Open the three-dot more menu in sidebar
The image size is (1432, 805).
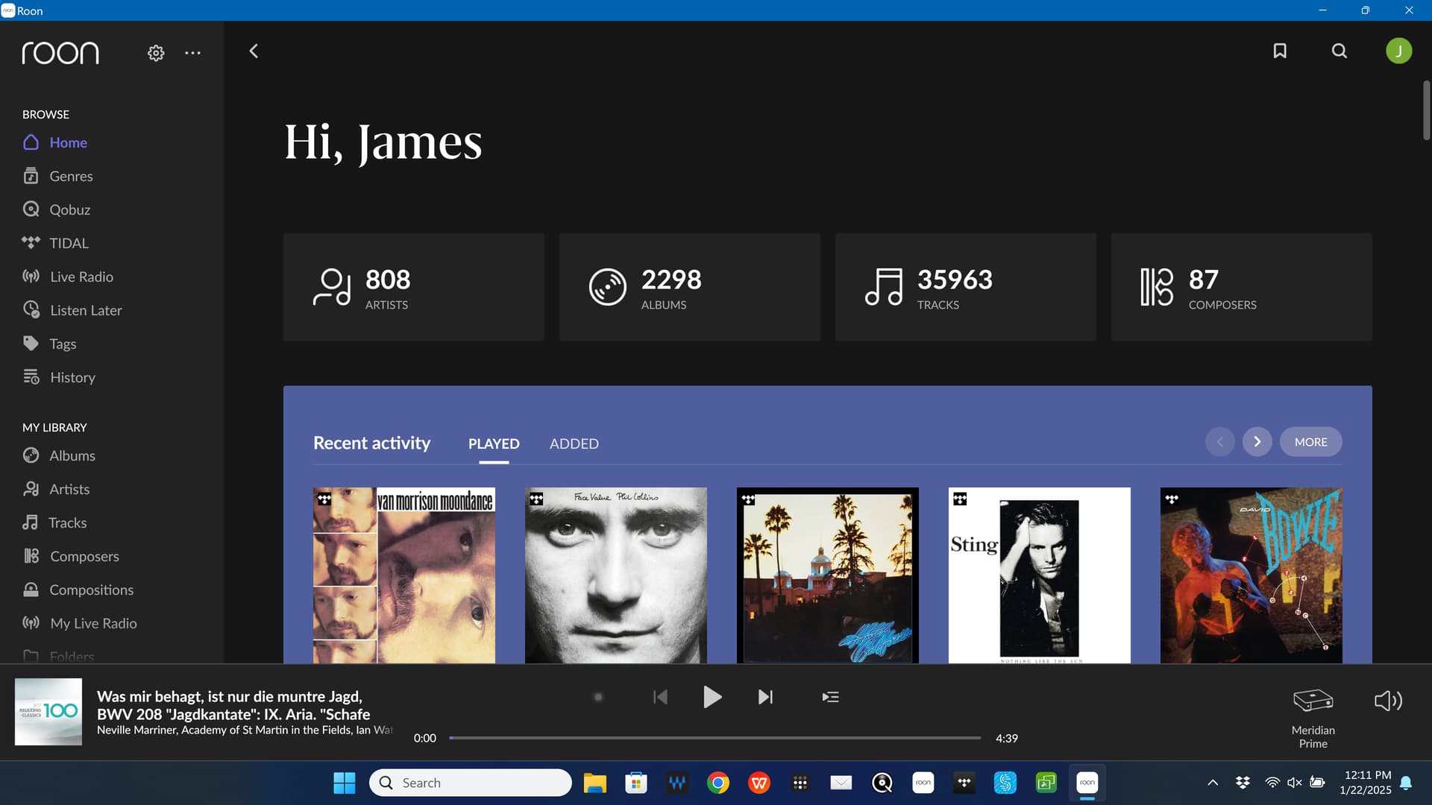tap(192, 53)
